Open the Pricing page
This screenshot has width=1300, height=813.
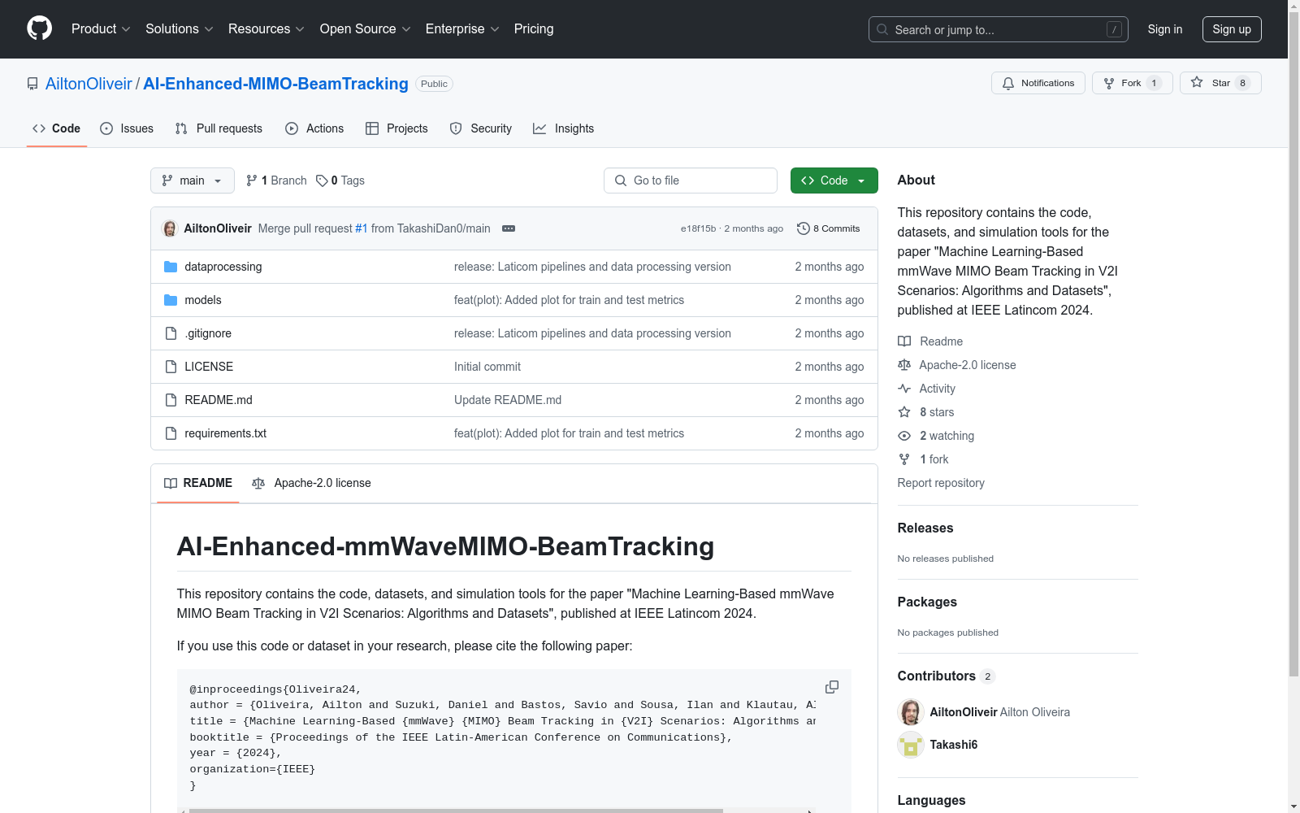[534, 29]
